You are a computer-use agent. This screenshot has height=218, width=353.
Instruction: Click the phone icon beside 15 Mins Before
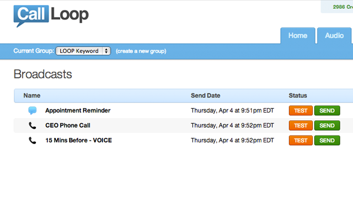[x=33, y=140]
